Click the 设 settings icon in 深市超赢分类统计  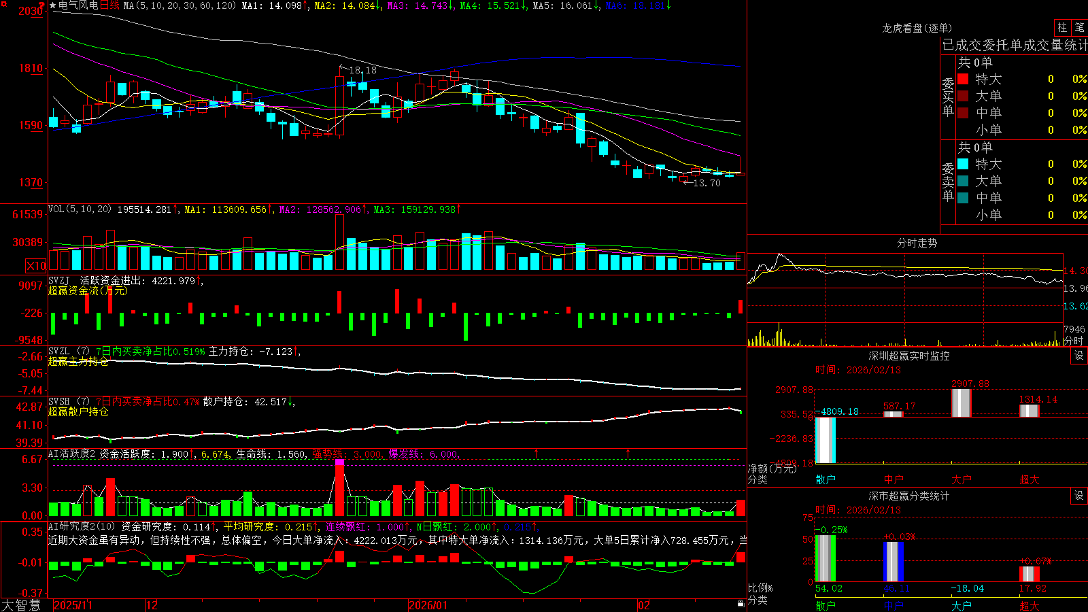[x=1079, y=496]
